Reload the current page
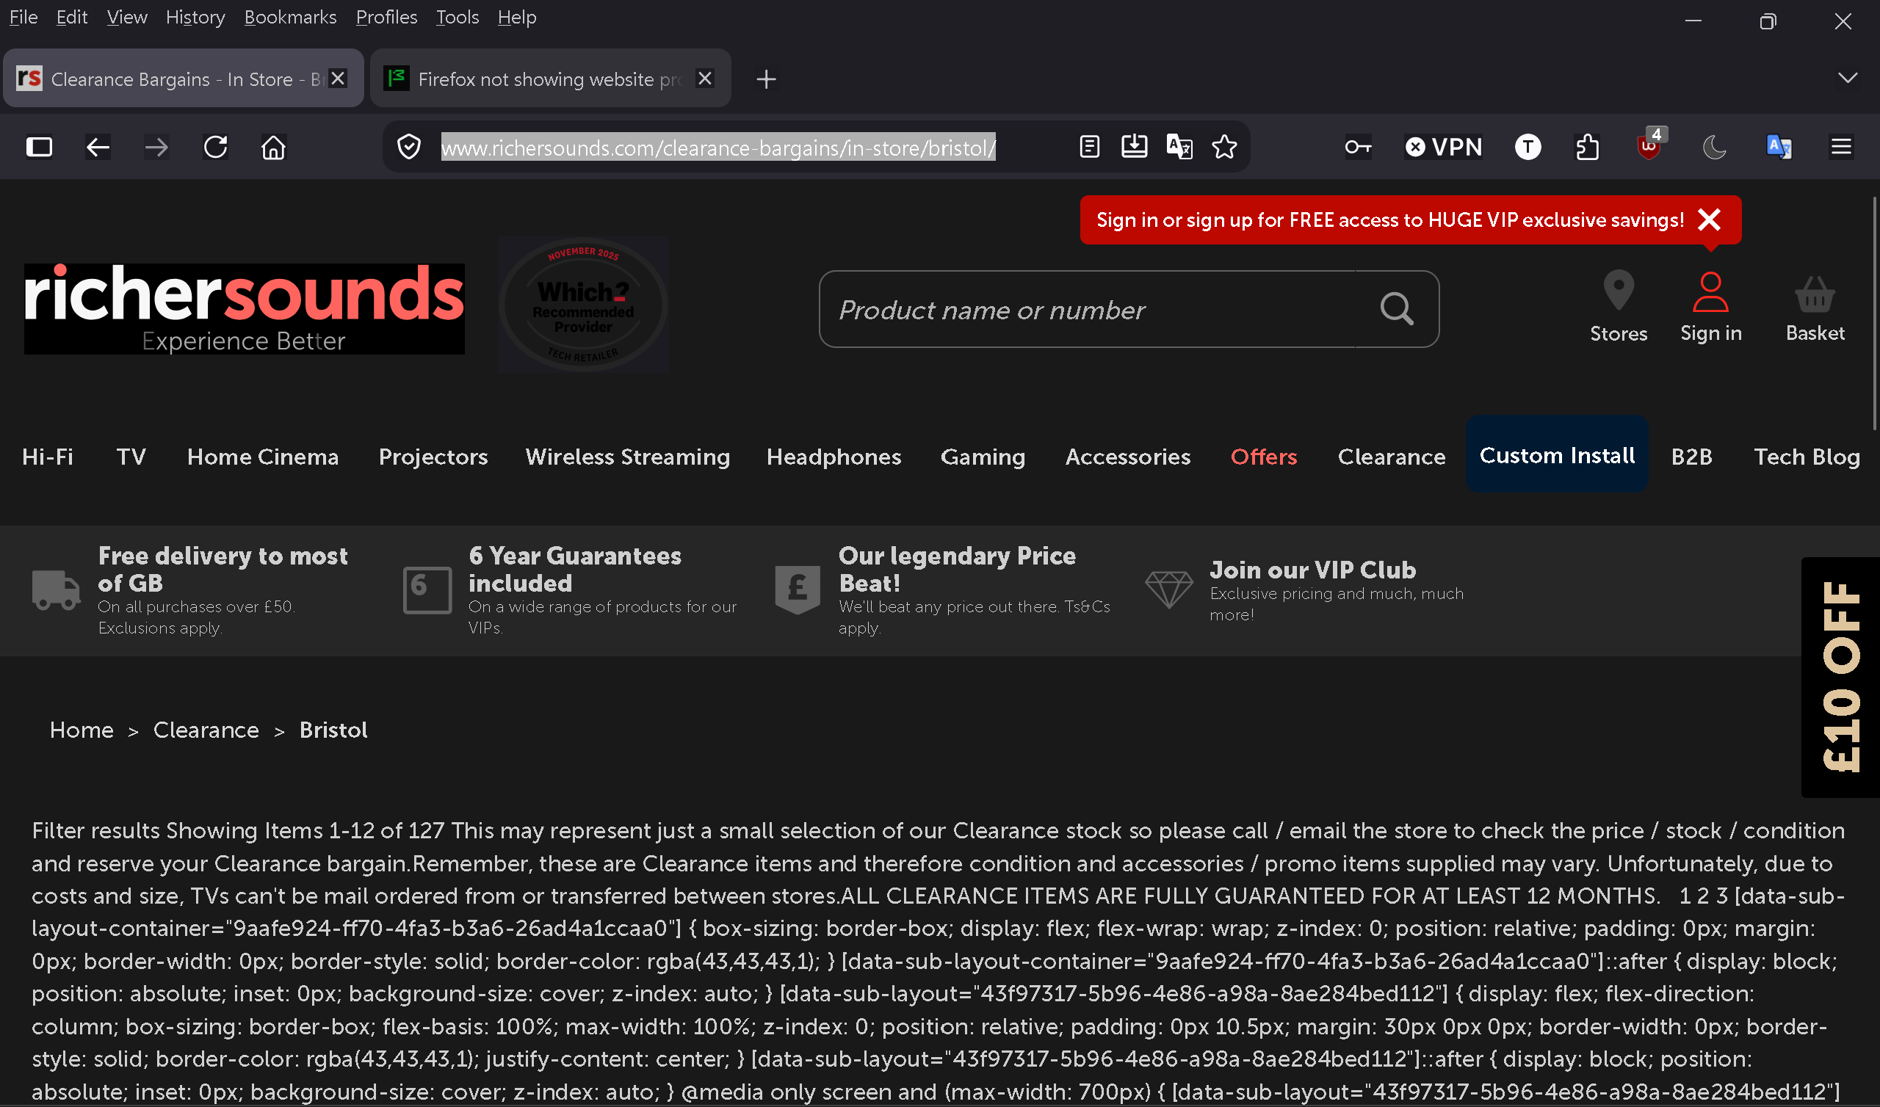 tap(216, 147)
